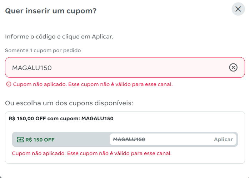
Task: Click the red error alert icon
Action: 9,84
